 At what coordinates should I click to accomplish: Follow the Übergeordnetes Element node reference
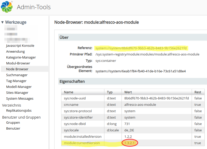point(140,71)
